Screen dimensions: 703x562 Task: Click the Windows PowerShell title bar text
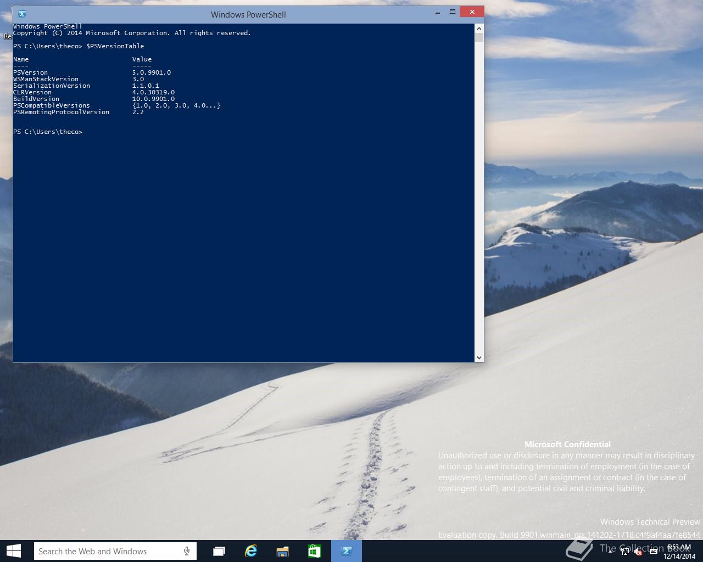[248, 15]
